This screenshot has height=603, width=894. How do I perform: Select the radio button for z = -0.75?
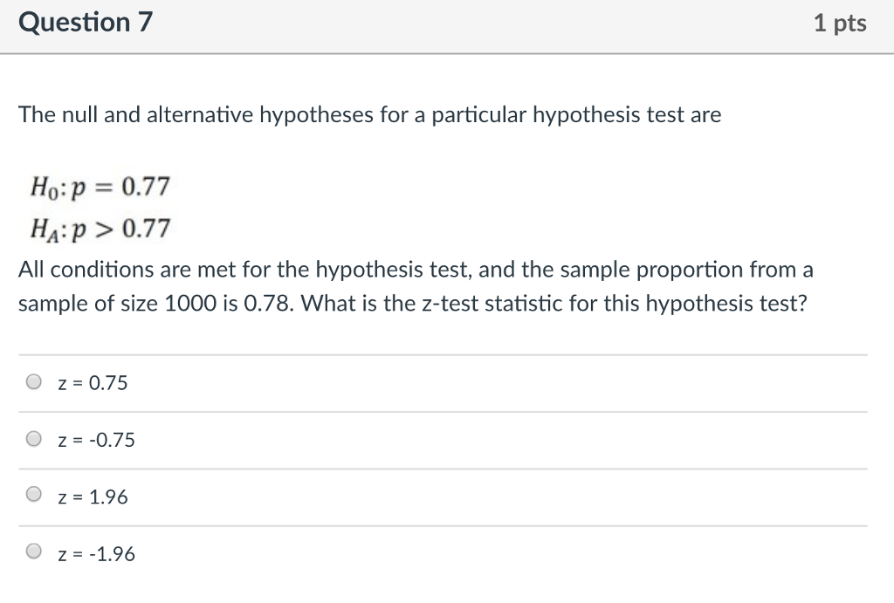coord(33,438)
